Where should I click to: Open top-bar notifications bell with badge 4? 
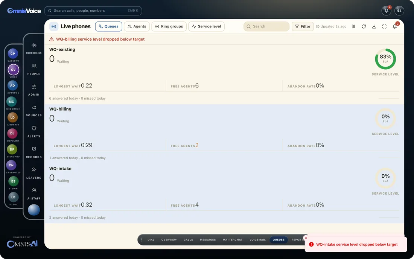click(x=386, y=11)
